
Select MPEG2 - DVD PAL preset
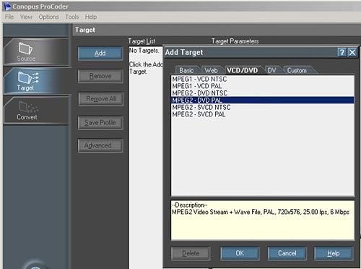coord(262,100)
